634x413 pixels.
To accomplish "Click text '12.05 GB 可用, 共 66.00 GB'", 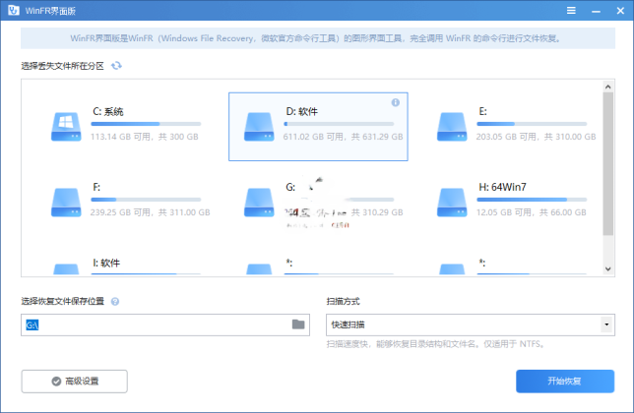I will 532,212.
